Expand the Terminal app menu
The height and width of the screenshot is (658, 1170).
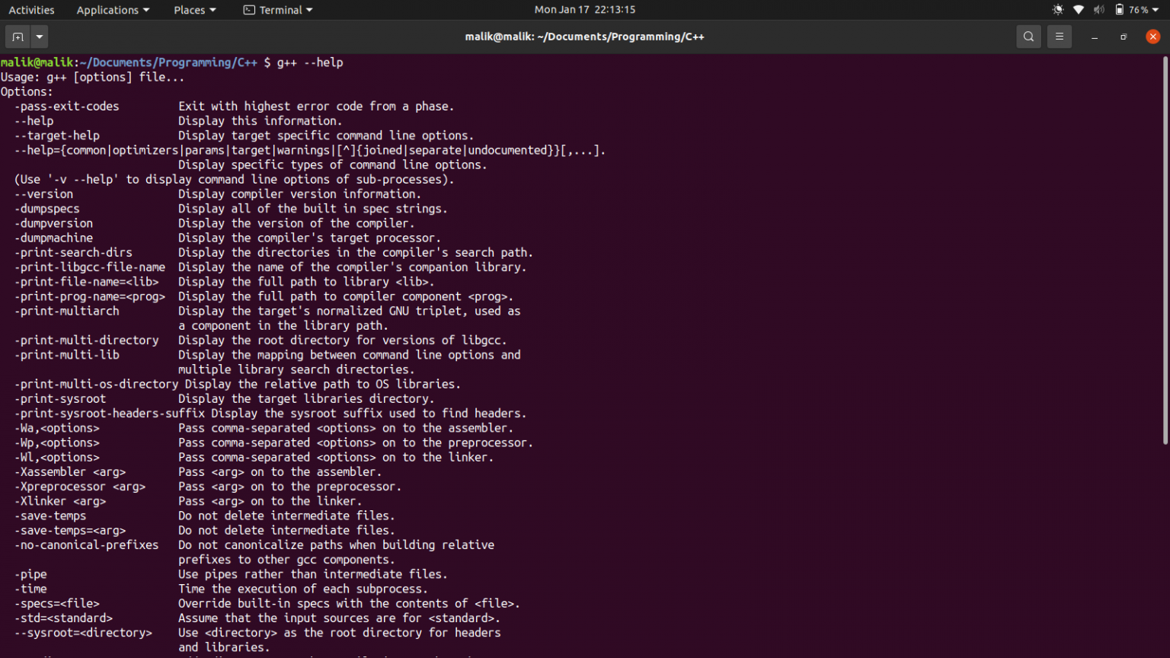coord(278,10)
